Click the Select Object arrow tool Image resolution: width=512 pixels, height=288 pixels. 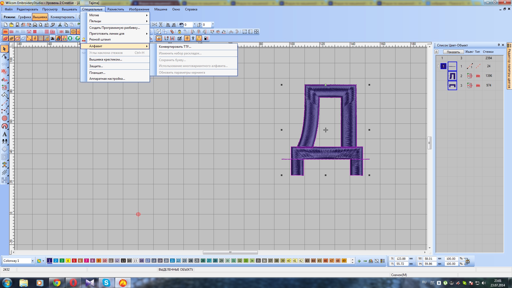5,49
